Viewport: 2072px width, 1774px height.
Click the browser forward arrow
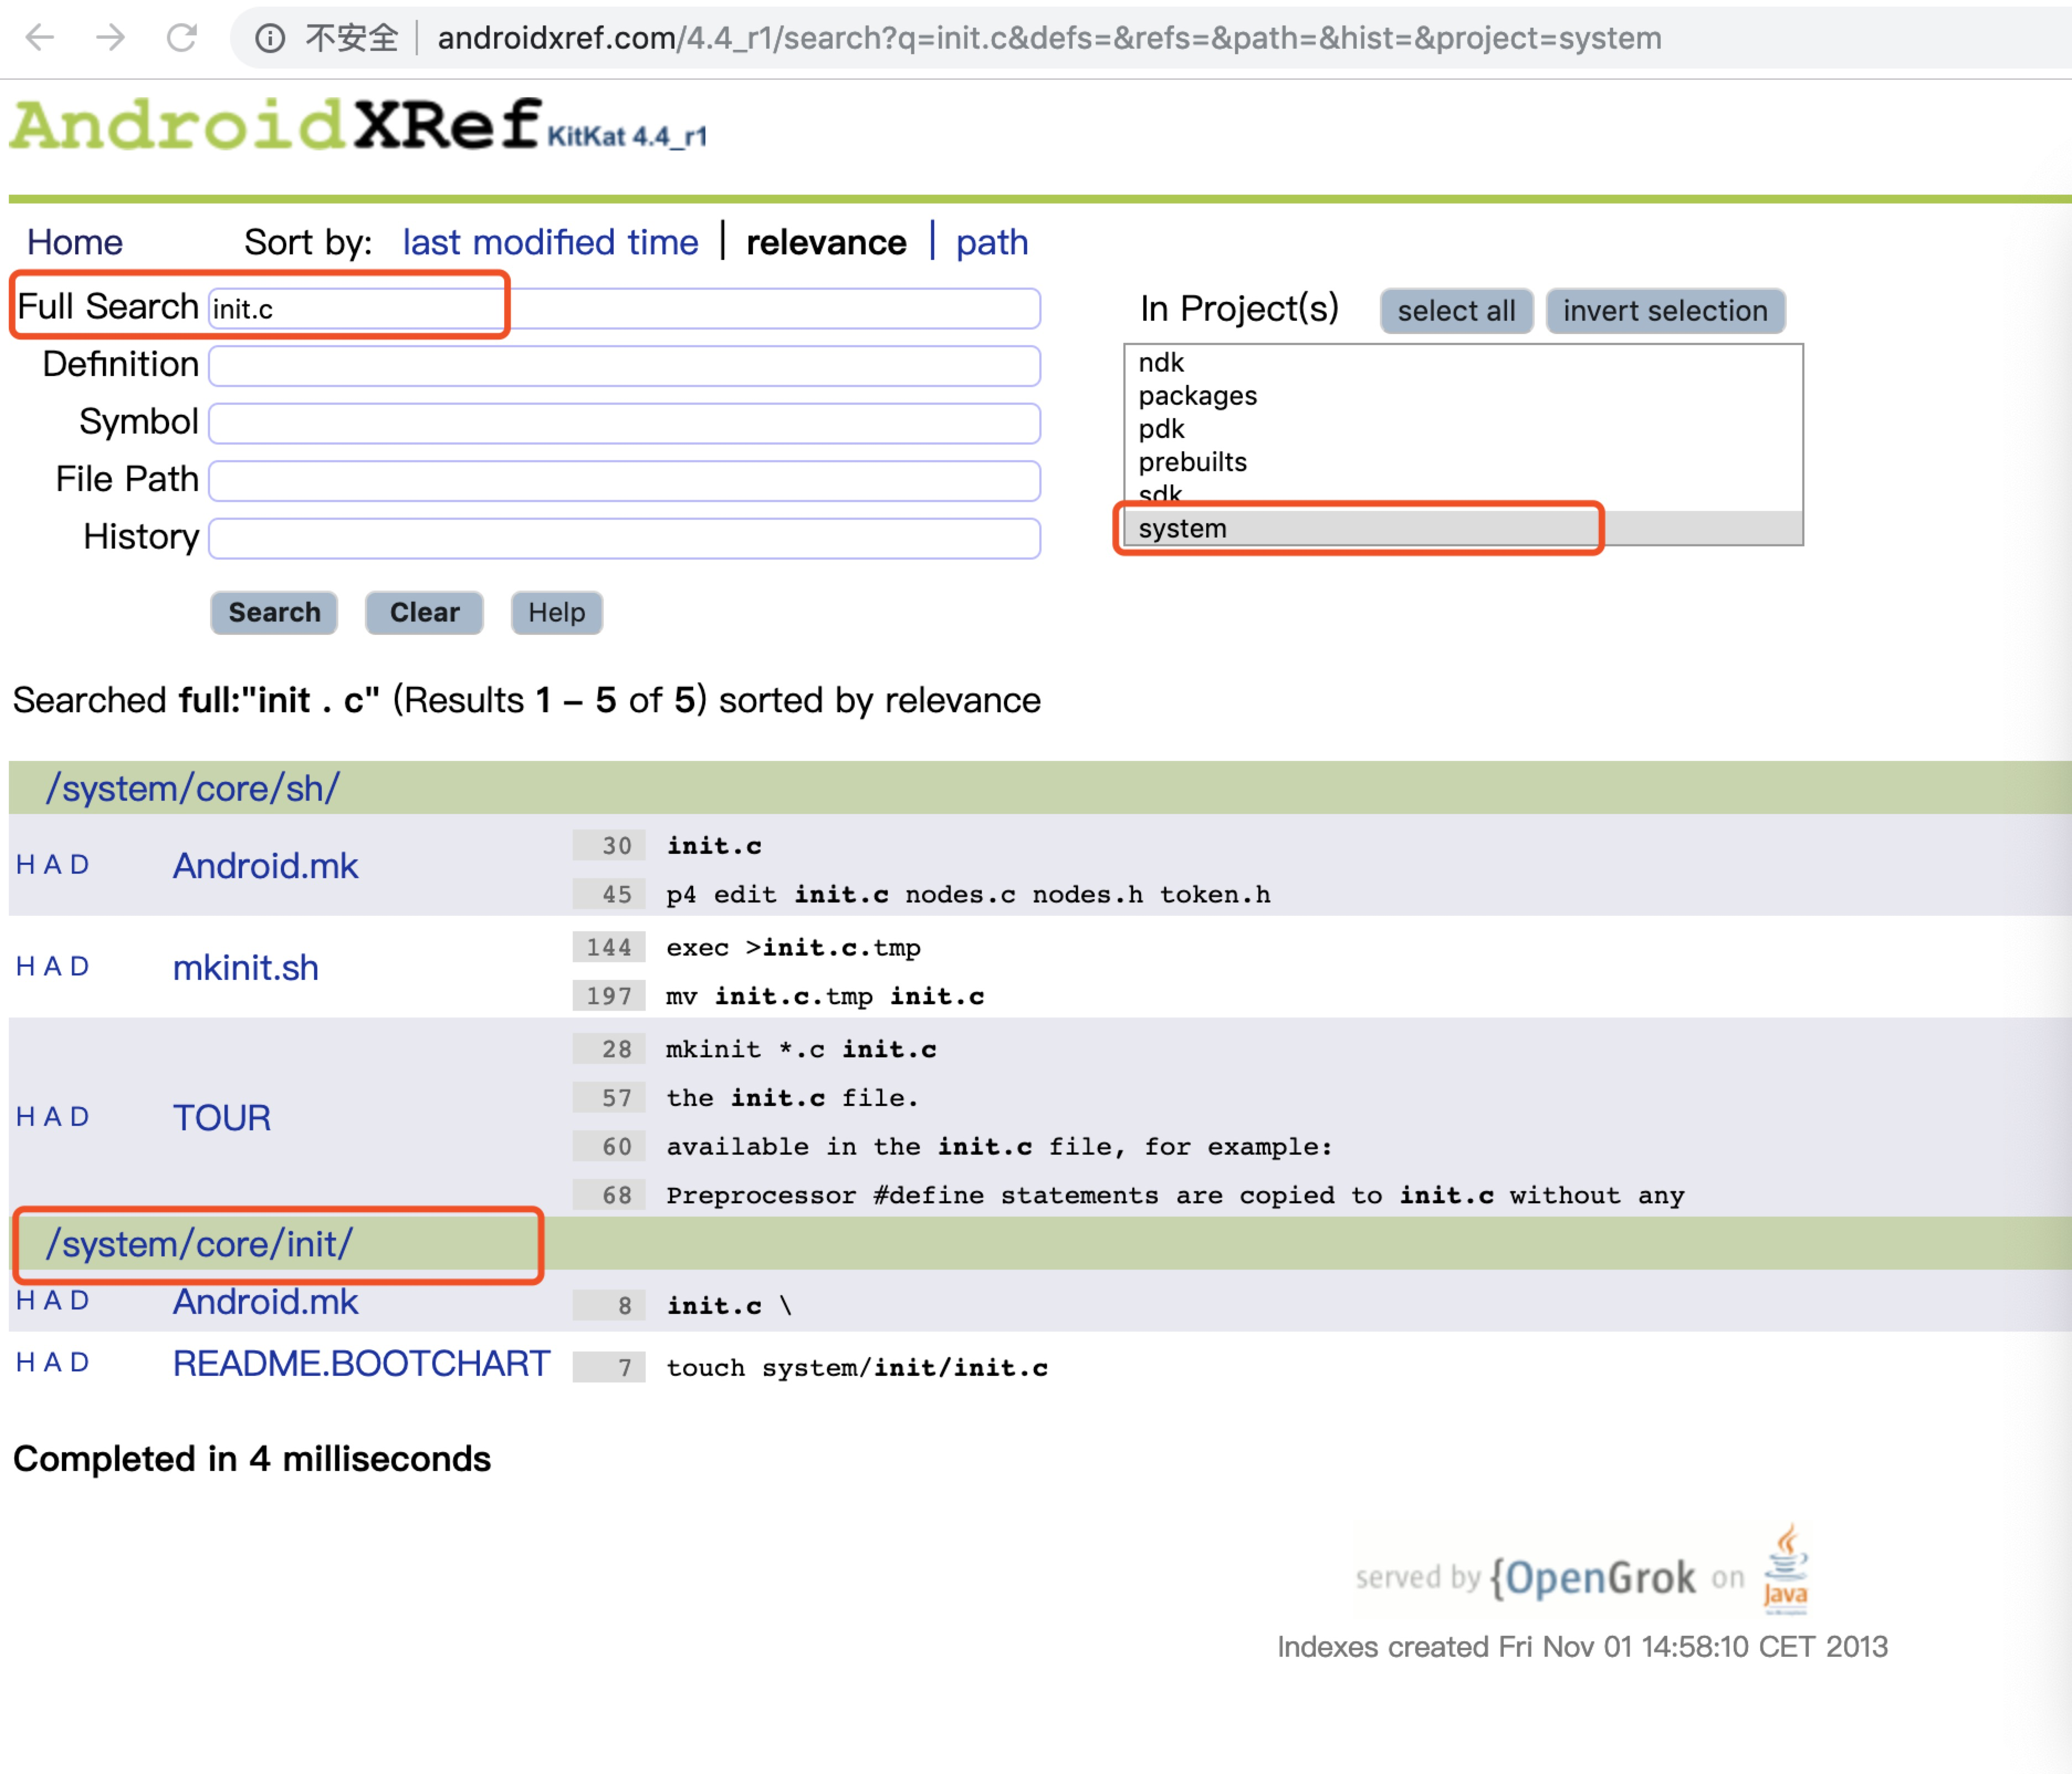(111, 38)
